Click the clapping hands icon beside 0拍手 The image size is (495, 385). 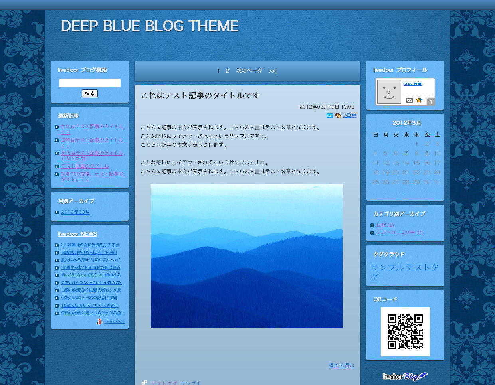338,116
